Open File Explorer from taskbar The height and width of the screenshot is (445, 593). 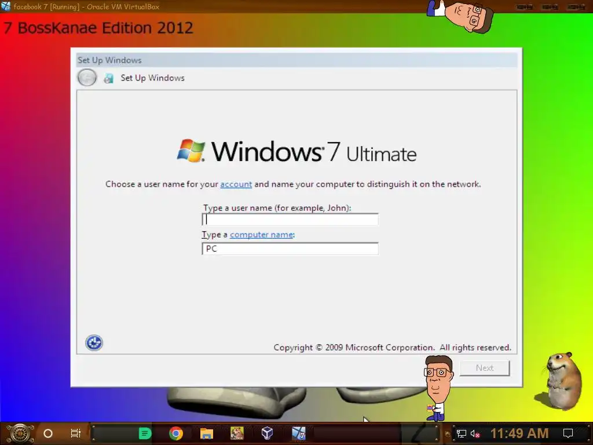(207, 433)
